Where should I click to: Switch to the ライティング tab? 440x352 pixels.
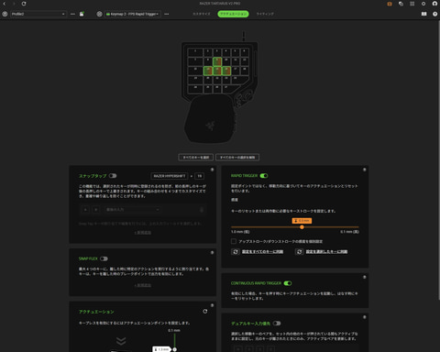[265, 14]
